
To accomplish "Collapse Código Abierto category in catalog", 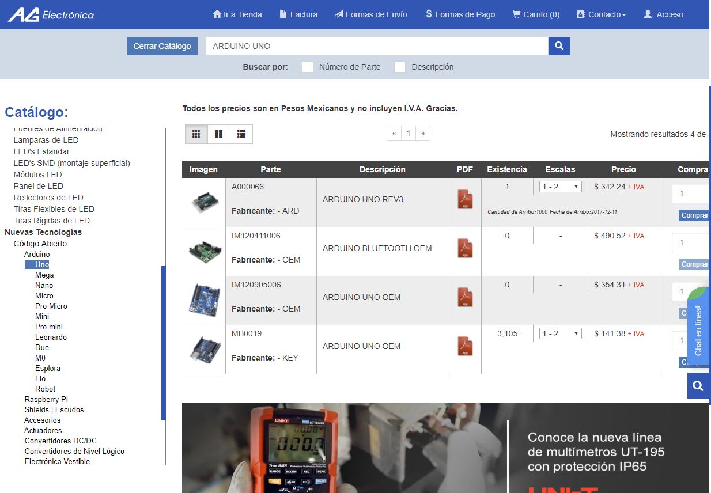I will tap(40, 244).
